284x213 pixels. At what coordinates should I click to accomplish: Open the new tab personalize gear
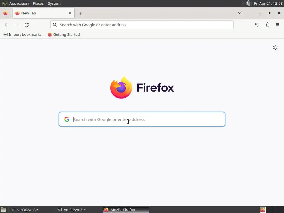[275, 47]
